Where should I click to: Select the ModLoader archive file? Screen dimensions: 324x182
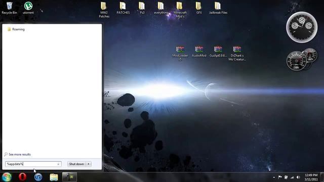[180, 53]
